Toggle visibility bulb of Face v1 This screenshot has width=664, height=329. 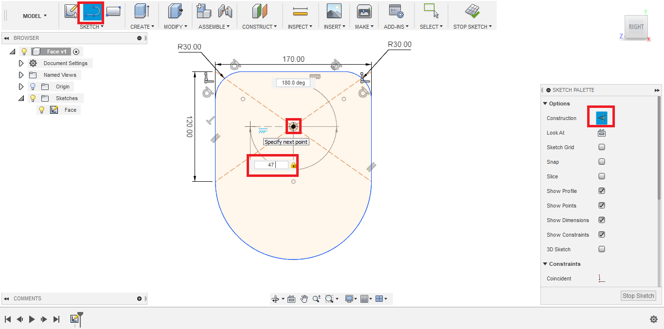[x=23, y=52]
